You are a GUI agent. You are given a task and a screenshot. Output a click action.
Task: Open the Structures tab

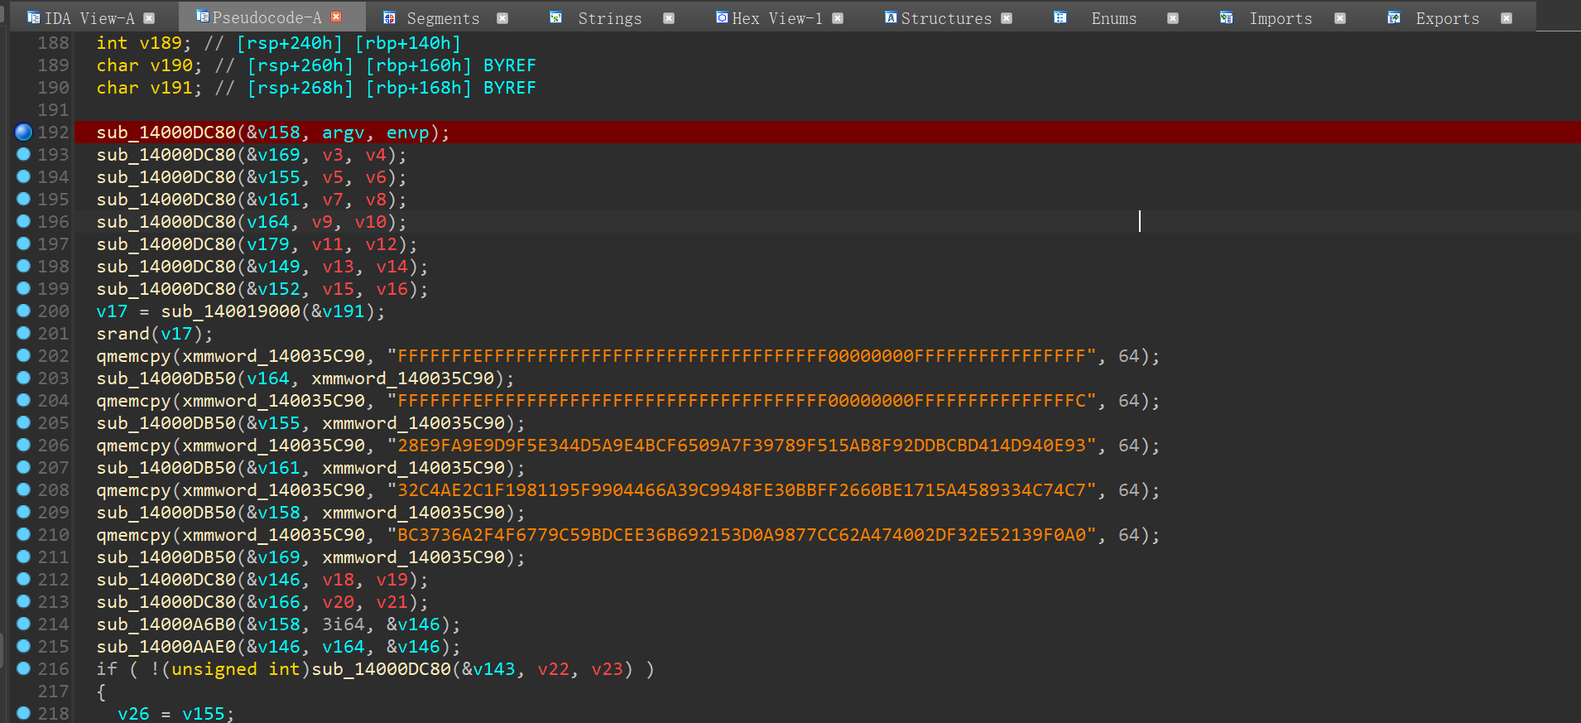pyautogui.click(x=945, y=18)
